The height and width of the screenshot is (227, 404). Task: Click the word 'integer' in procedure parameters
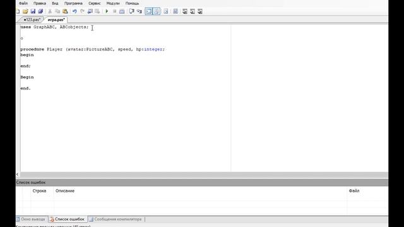point(153,49)
